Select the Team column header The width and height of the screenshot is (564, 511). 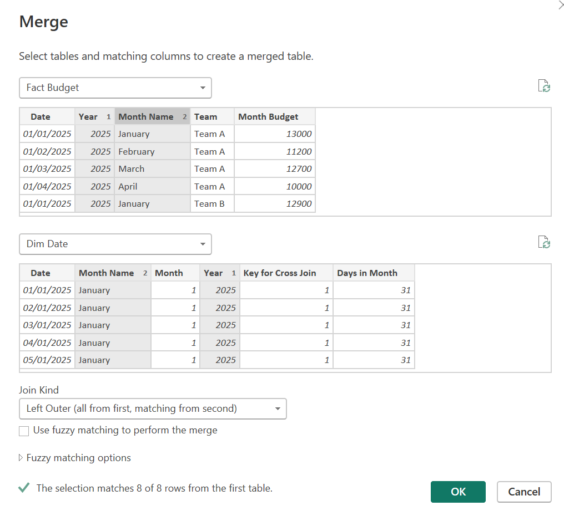click(x=212, y=117)
